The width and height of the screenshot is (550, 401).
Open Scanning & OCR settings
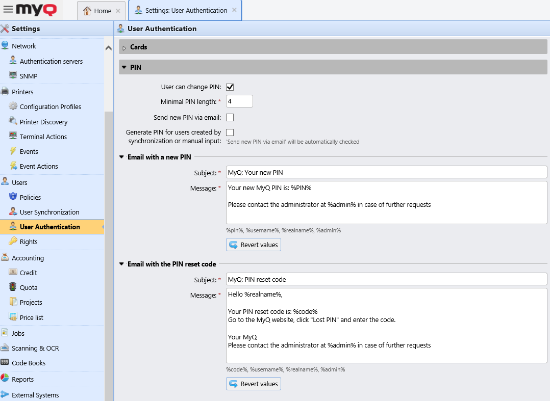[x=36, y=347]
